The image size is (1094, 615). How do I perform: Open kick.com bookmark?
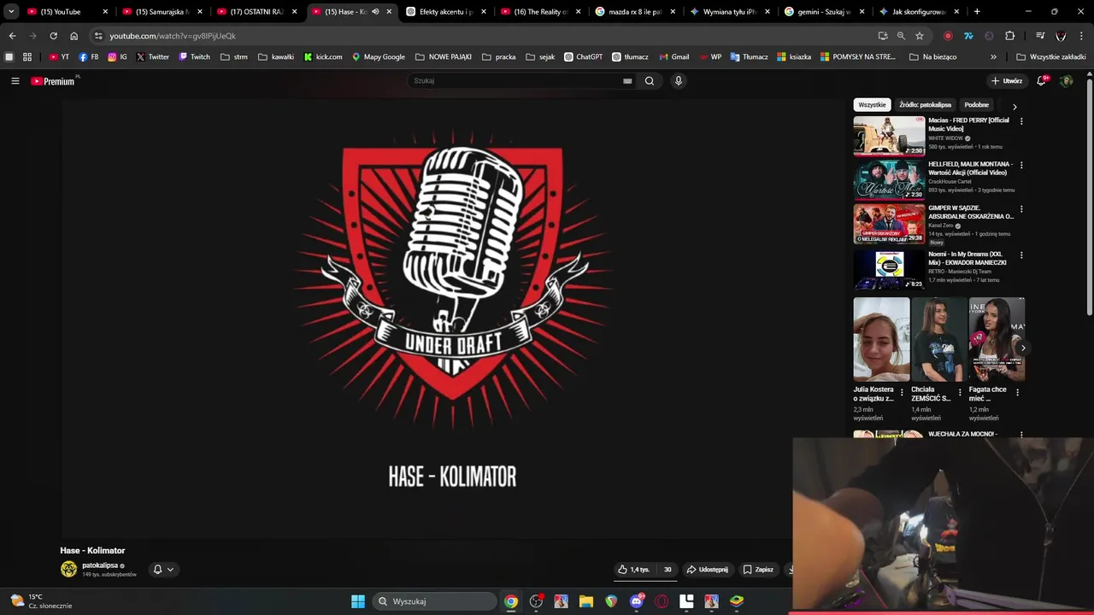tap(323, 57)
